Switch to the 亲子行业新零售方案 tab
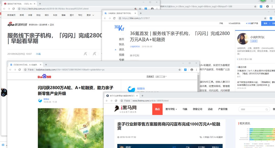Viewport: 275px width, 148px height. [x=122, y=96]
